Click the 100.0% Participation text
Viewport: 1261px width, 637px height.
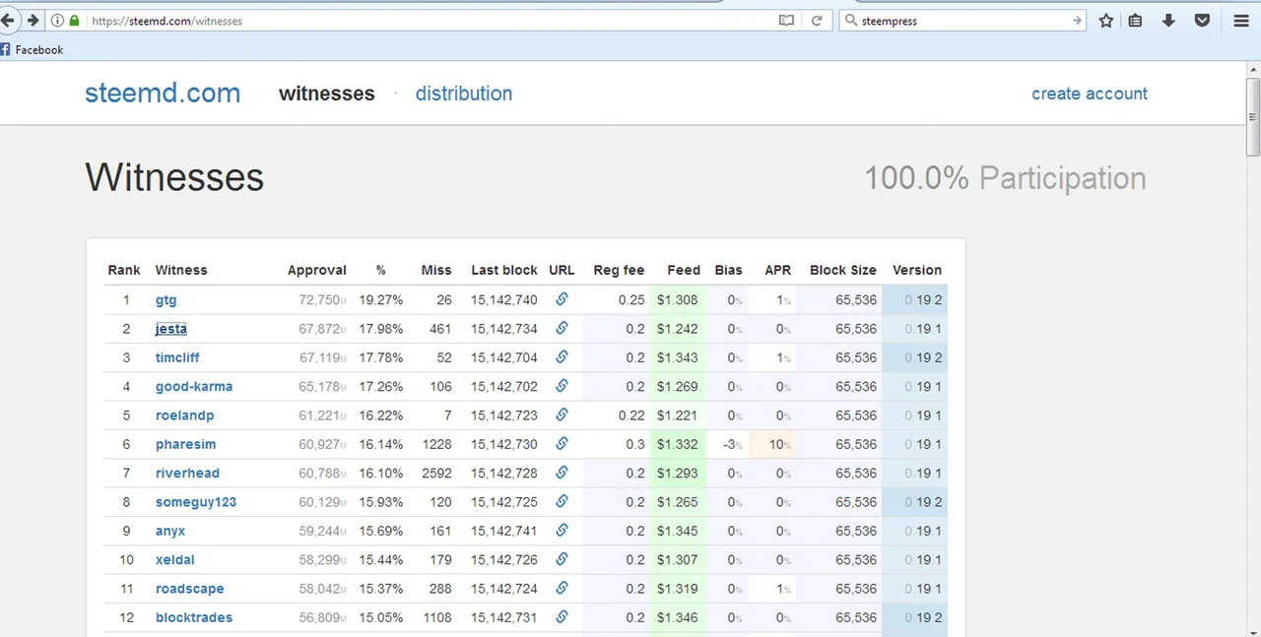tap(1006, 178)
